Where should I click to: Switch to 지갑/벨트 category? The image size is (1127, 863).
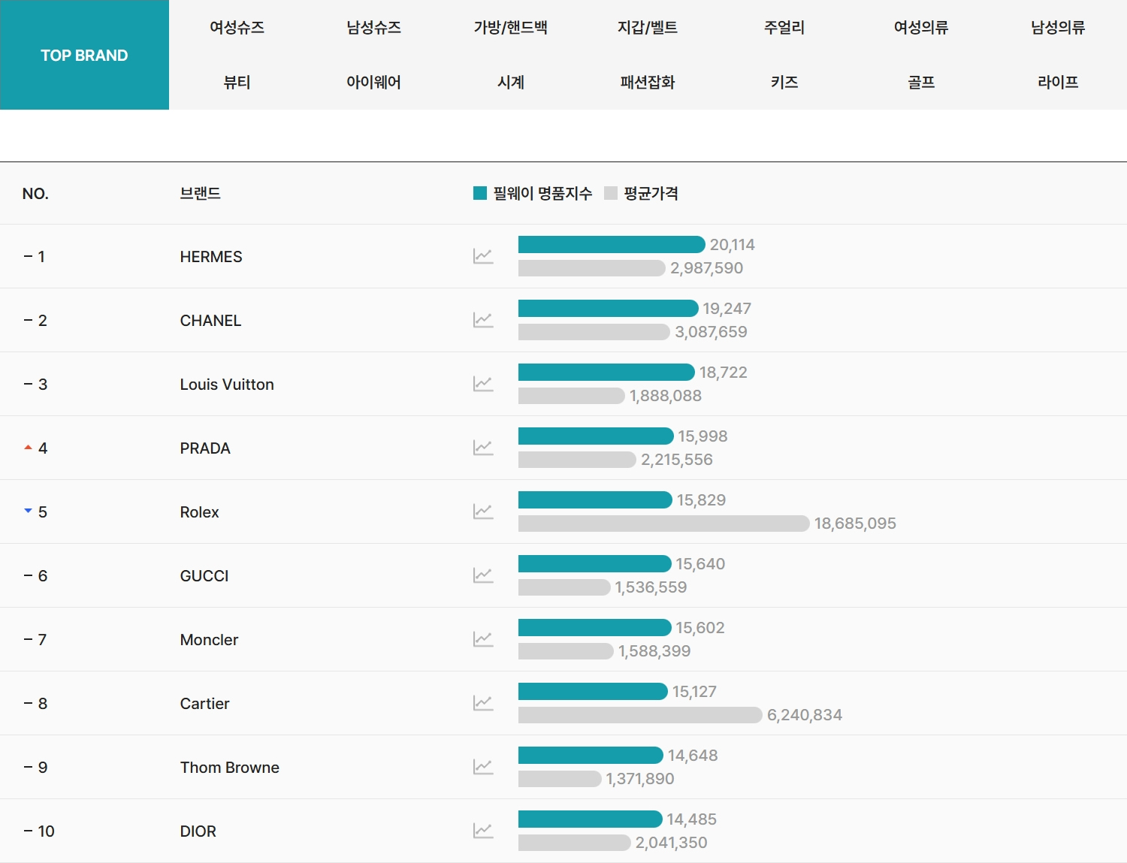(x=647, y=28)
